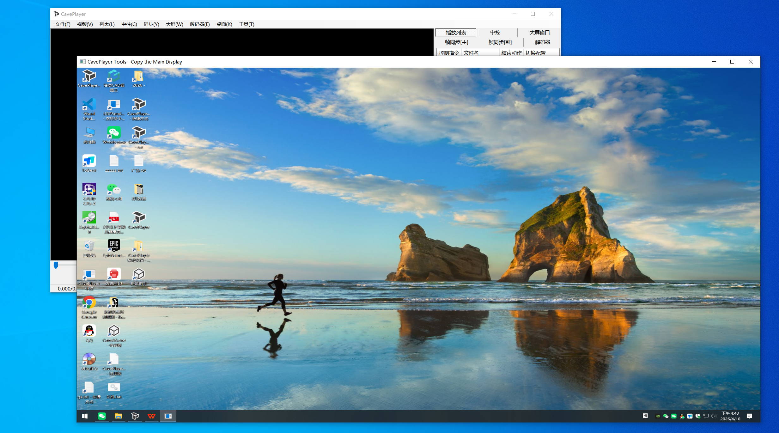This screenshot has width=779, height=433.
Task: Open the 解码器(E) menu in menu bar
Action: tap(199, 24)
